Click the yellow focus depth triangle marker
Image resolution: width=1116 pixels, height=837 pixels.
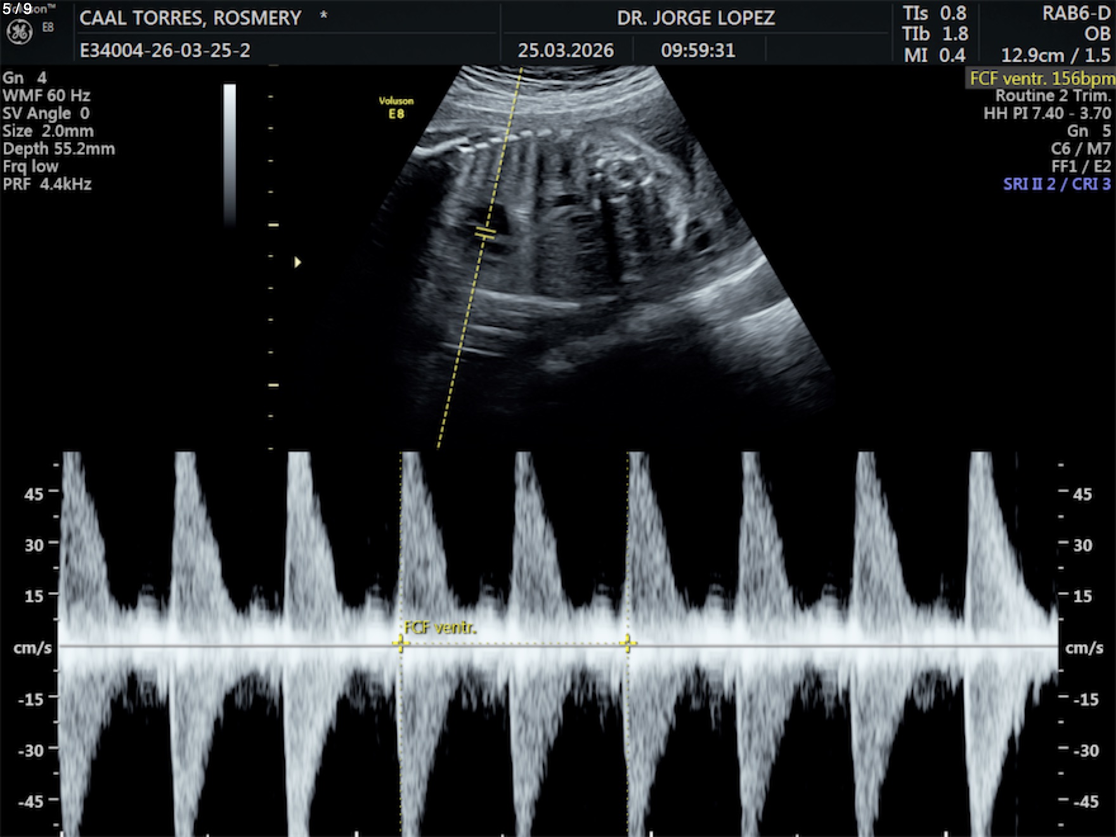[297, 262]
